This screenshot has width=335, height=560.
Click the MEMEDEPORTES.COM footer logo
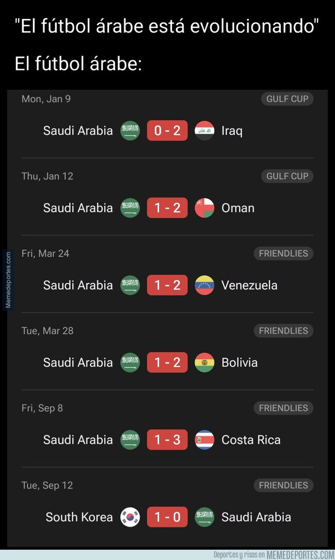pos(301,555)
